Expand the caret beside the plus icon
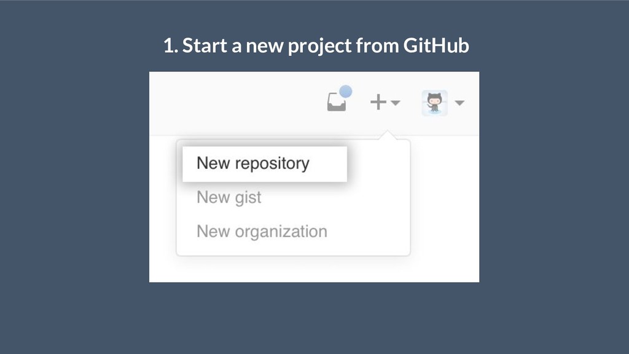629x354 pixels. [395, 103]
